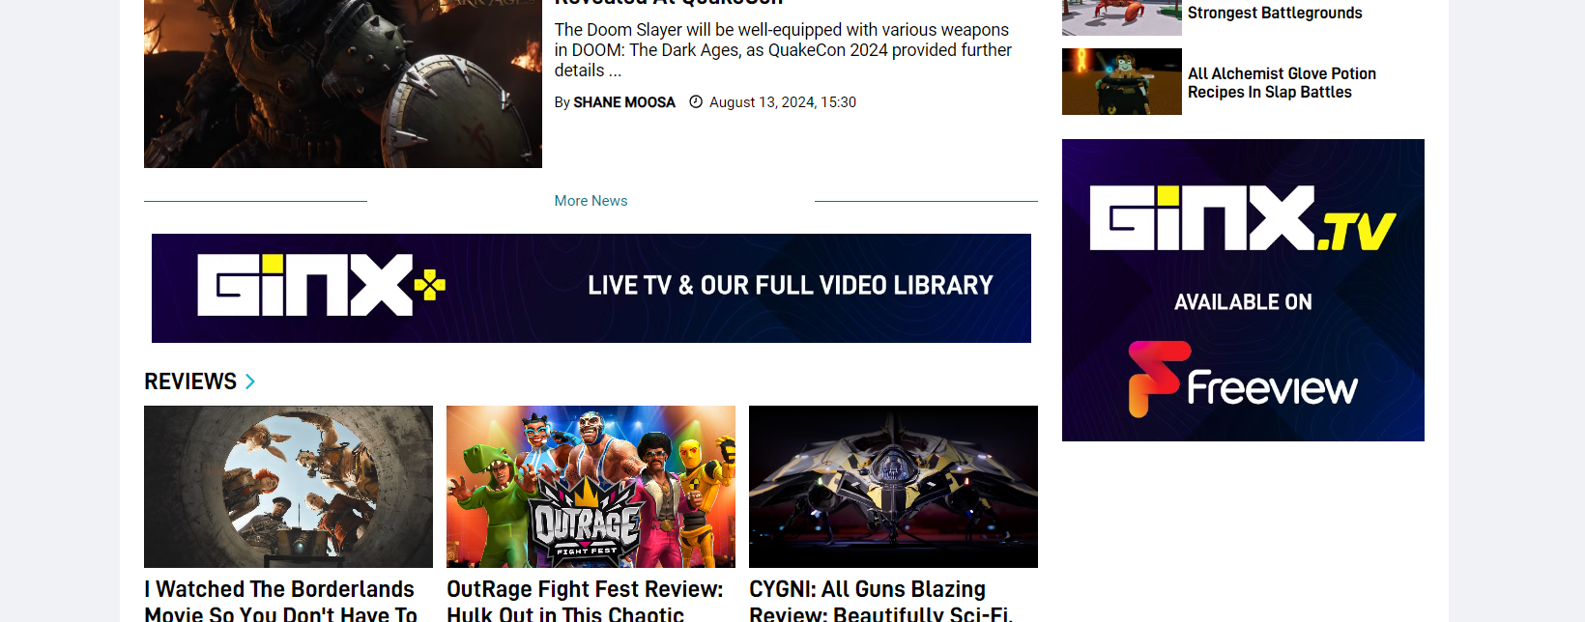1585x622 pixels.
Task: Click the yellow gamepad plus icon in banner
Action: tap(430, 285)
